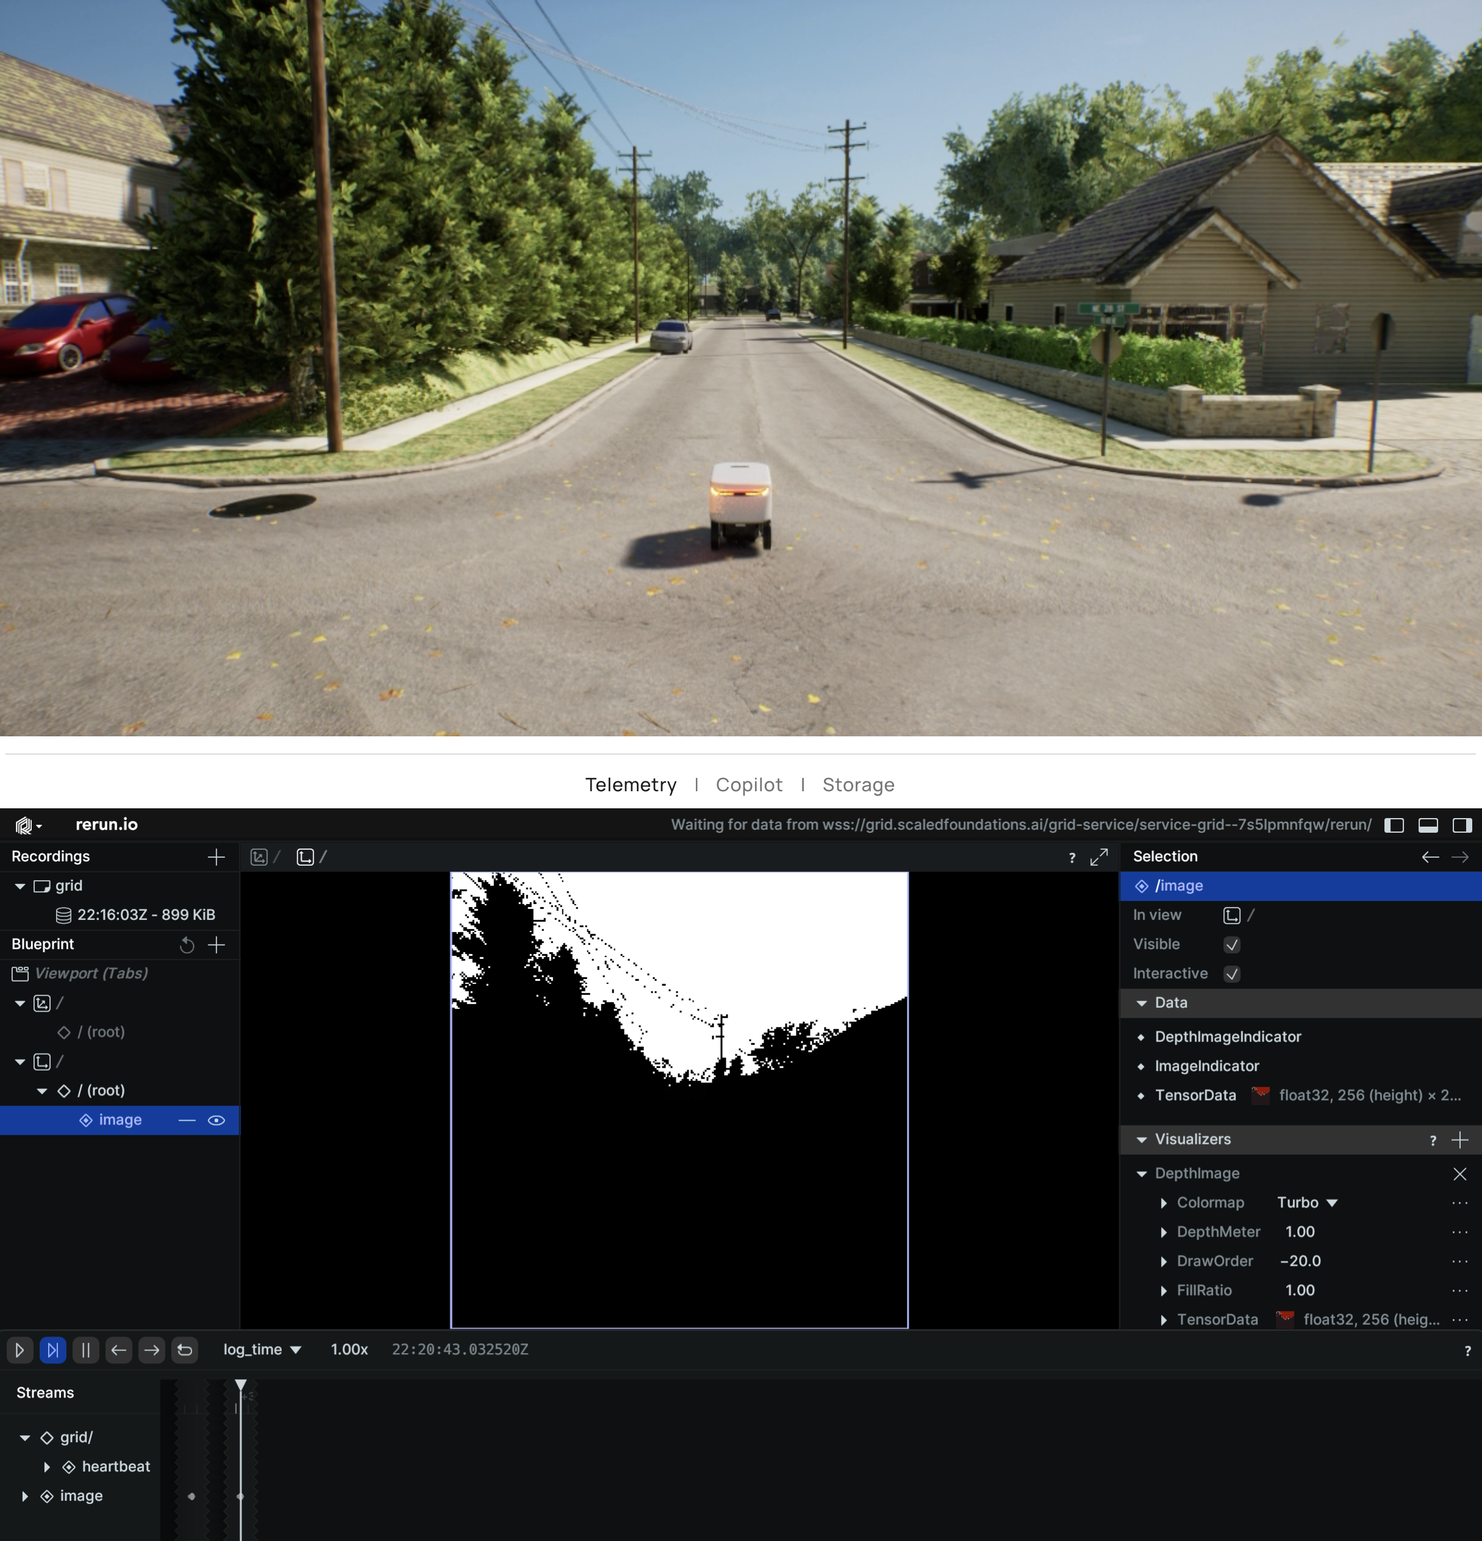The image size is (1482, 1541).
Task: Add a visualizer with the plus icon
Action: click(1460, 1139)
